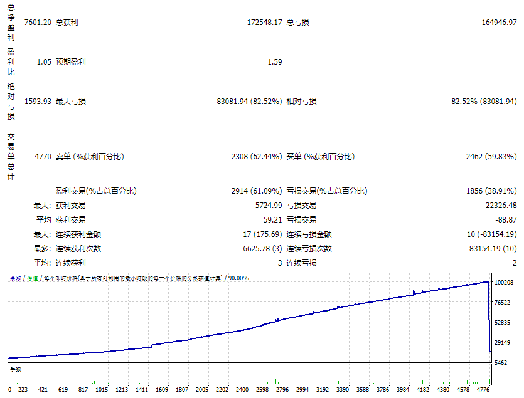This screenshot has width=524, height=398.
Task: Click expected payoff value 1.59
Action: (x=275, y=62)
